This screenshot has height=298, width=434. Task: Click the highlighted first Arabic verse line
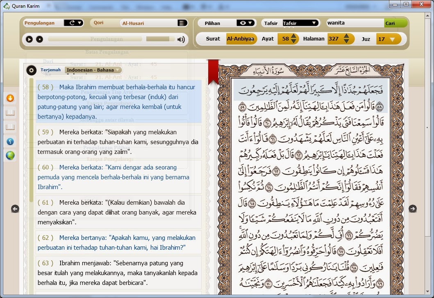(x=310, y=90)
